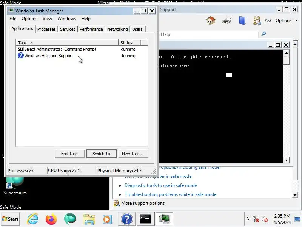Open Windows Media Player from taskbar
Screen dimensions: 302x227
108,219
